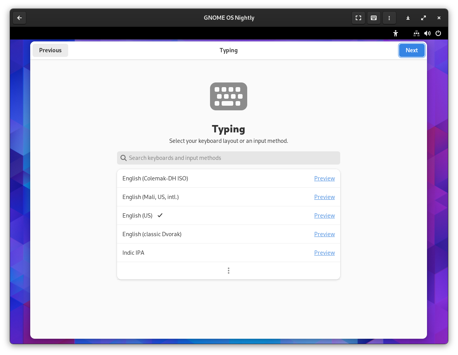Open the accessibility menu in the top bar

click(395, 33)
